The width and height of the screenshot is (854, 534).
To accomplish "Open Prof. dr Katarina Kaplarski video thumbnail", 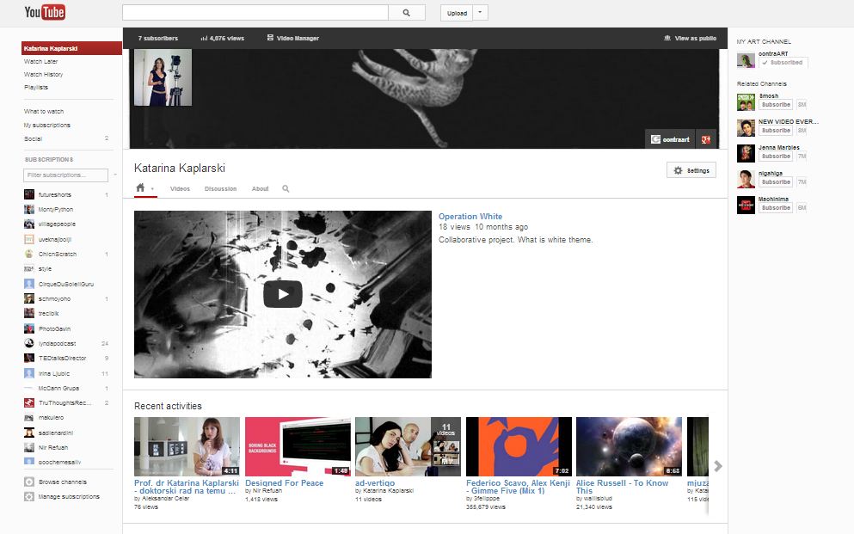I will coord(187,446).
